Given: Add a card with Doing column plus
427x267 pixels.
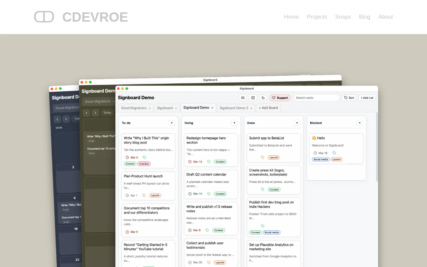Looking at the screenshot, I should (234, 123).
